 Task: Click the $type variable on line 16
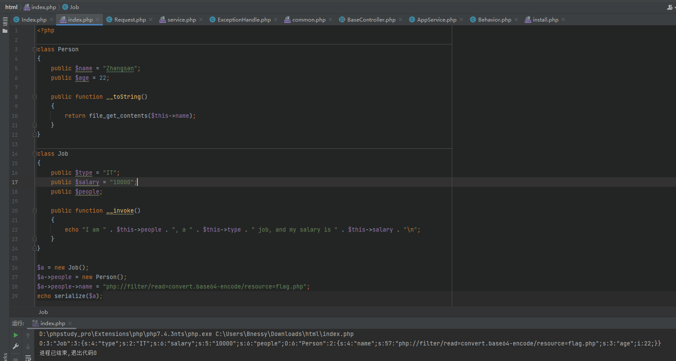(x=84, y=173)
